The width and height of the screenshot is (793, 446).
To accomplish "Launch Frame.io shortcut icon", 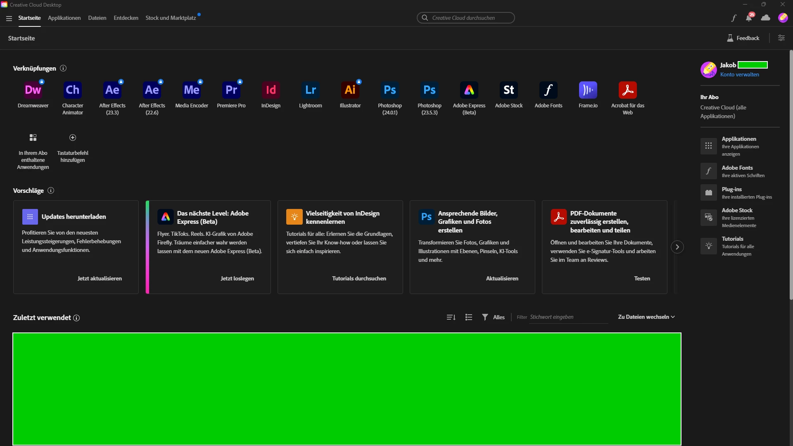I will pos(588,90).
